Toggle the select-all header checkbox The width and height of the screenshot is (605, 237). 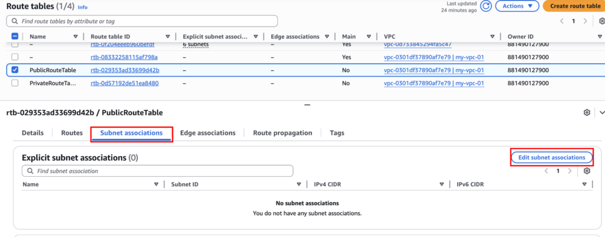coord(15,37)
